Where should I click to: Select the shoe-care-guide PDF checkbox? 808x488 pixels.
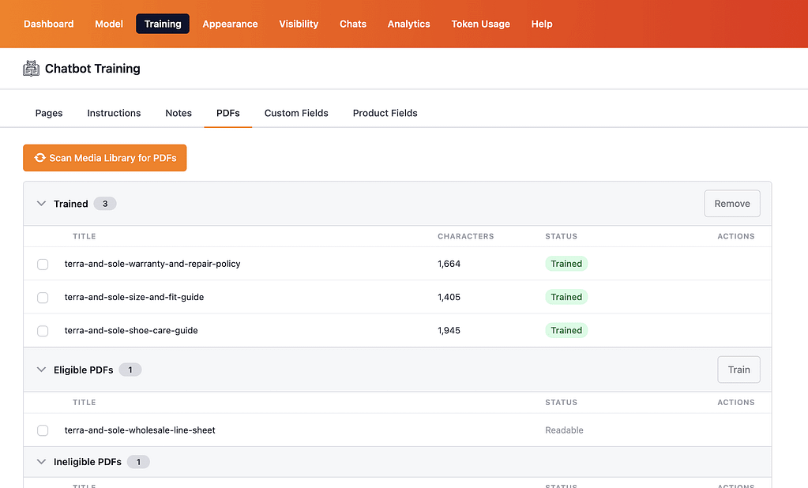pyautogui.click(x=43, y=331)
